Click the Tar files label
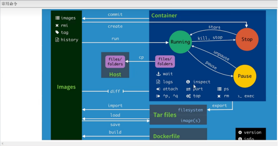This screenshot has width=278, height=146. pos(165,115)
